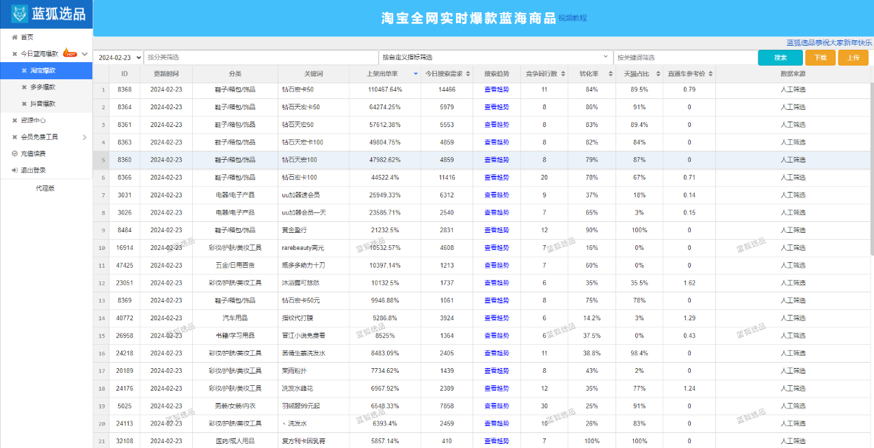Expand the 按自定义指标筛选 dropdown

tap(492, 56)
